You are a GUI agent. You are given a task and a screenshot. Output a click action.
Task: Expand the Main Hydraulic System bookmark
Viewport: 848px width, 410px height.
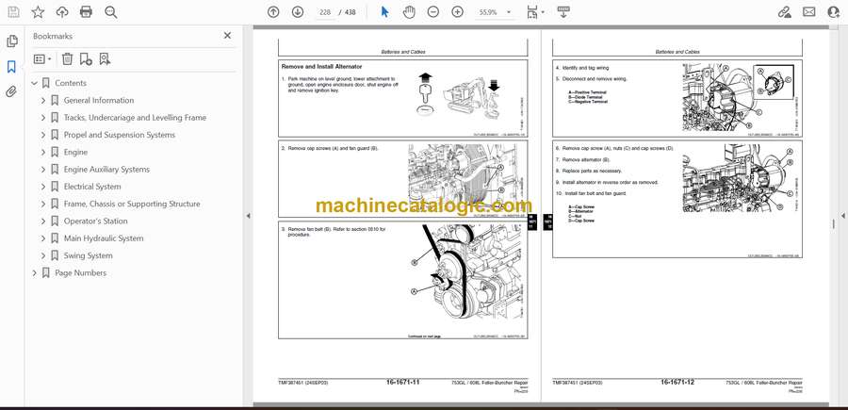[43, 238]
